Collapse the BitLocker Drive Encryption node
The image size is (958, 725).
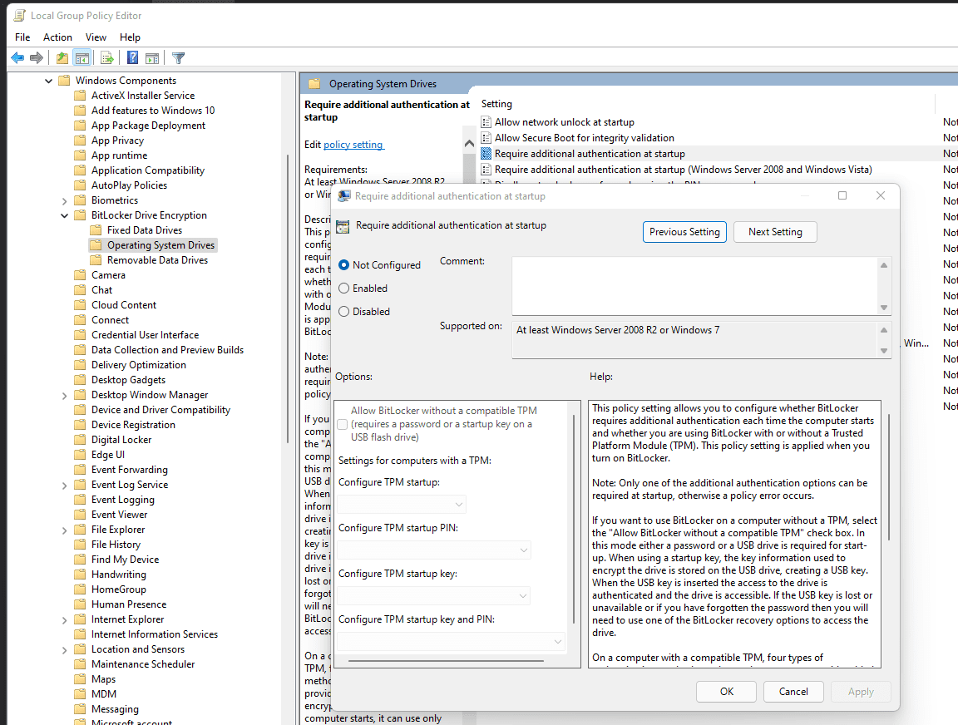point(65,215)
